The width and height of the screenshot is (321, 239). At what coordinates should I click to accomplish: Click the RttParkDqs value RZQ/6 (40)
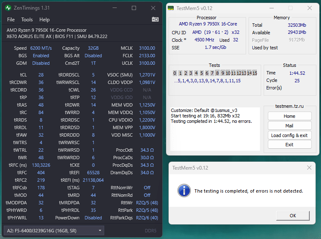[x=147, y=218]
